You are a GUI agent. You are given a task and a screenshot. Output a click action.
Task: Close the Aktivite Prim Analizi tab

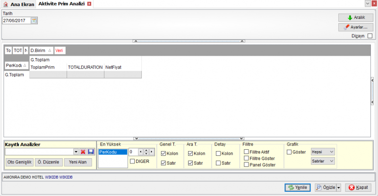(89, 4)
